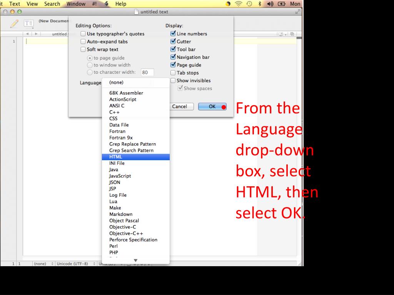This screenshot has width=394, height=295.
Task: Open the untitled document popup in navigation bar
Action: coord(59,34)
